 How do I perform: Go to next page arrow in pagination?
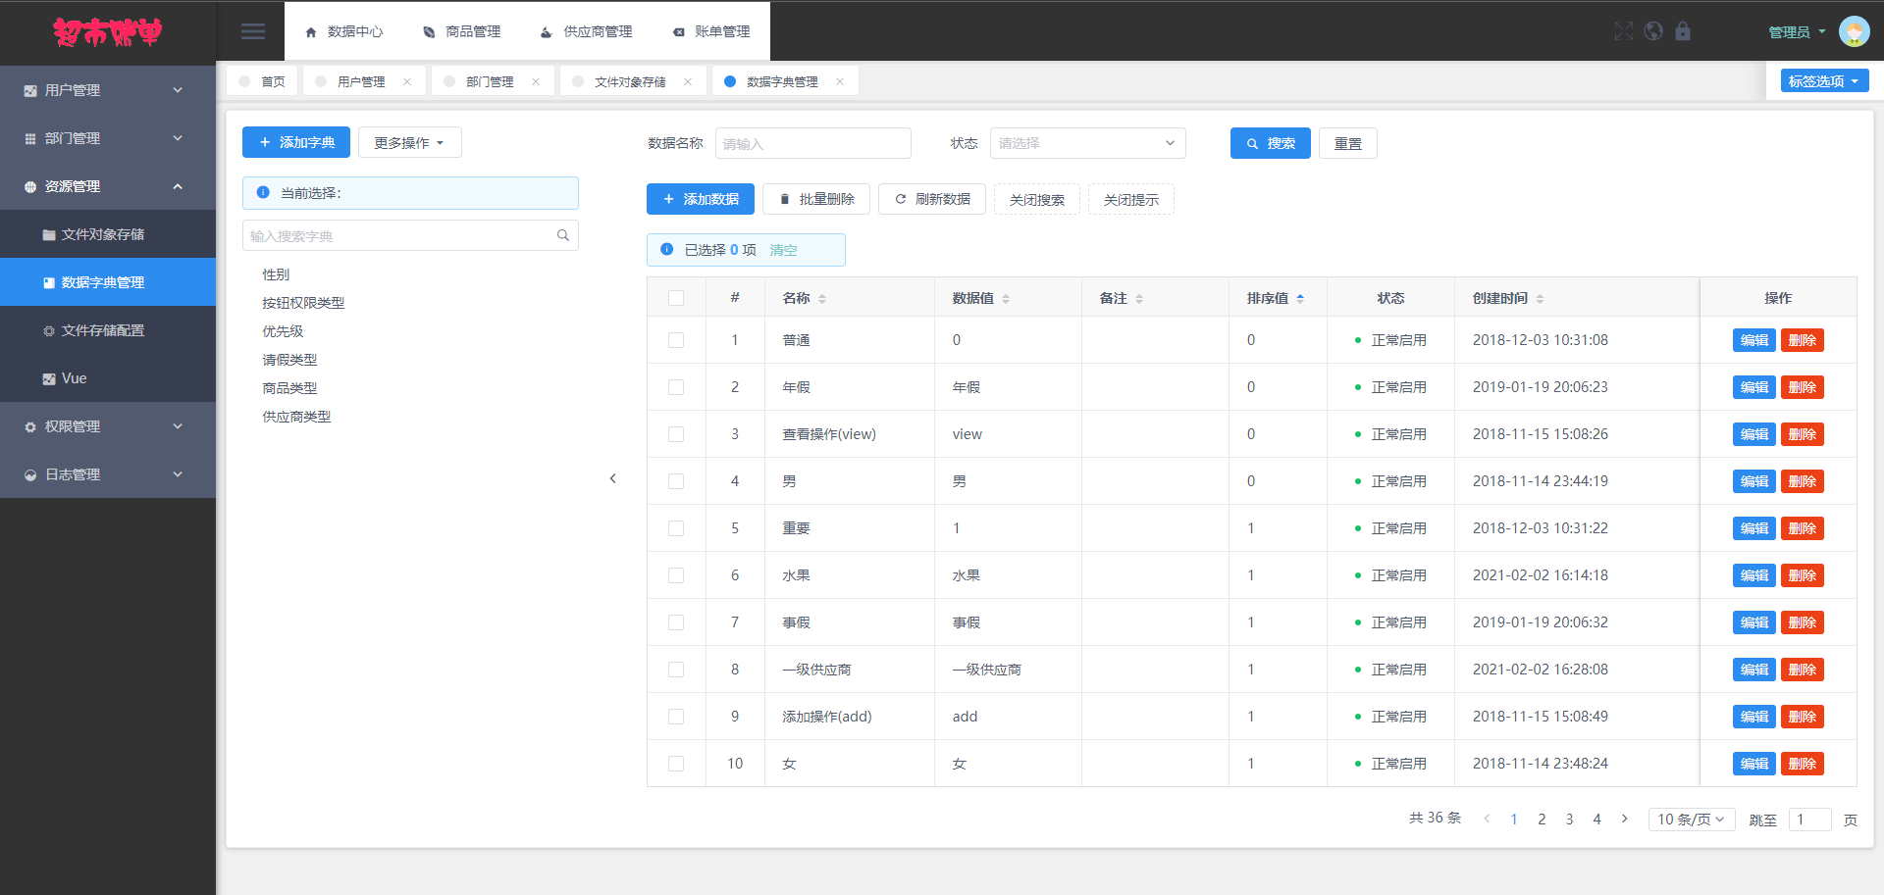point(1625,819)
